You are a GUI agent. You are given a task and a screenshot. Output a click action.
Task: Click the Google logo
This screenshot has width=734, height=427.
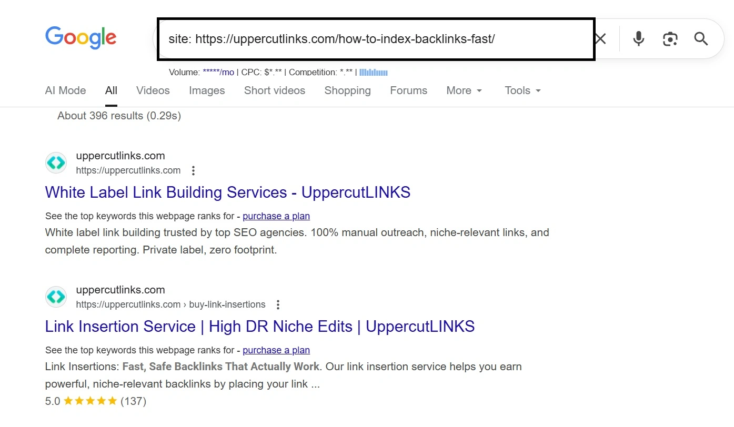(x=81, y=37)
